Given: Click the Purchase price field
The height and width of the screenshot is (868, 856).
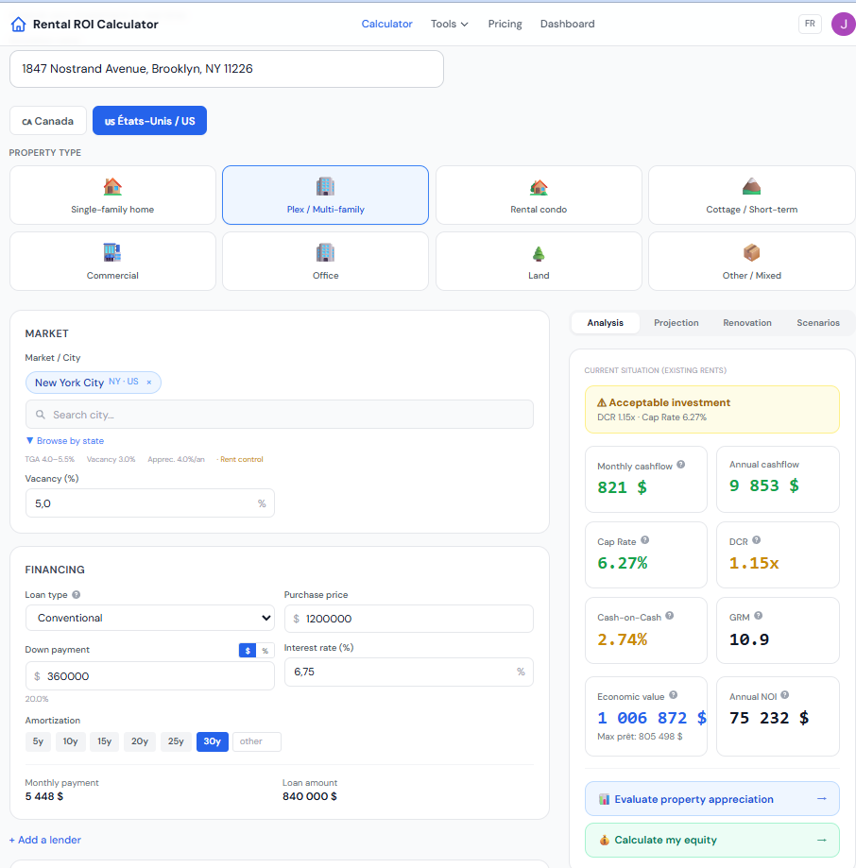Looking at the screenshot, I should click(x=408, y=619).
